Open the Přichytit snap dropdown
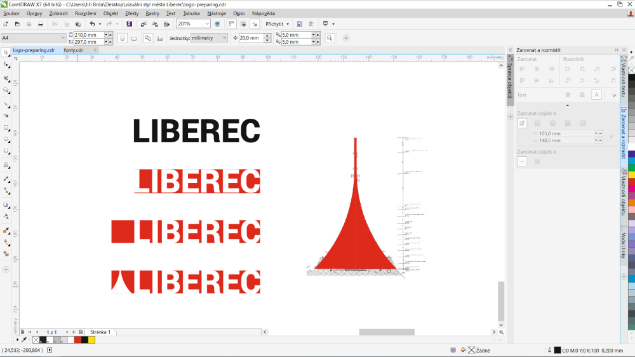This screenshot has height=357, width=635. coord(277,24)
